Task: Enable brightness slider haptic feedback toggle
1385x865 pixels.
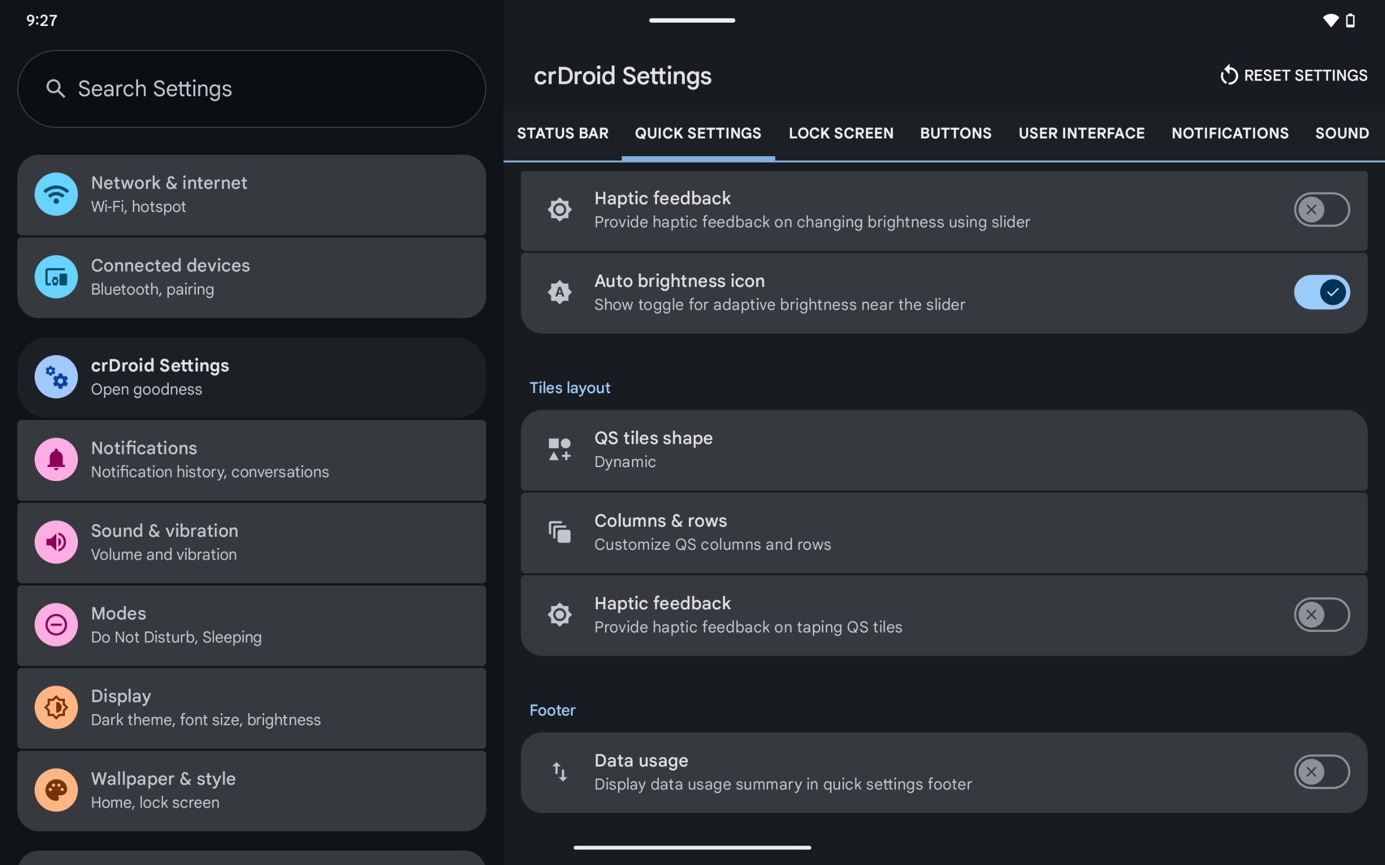Action: coord(1321,210)
